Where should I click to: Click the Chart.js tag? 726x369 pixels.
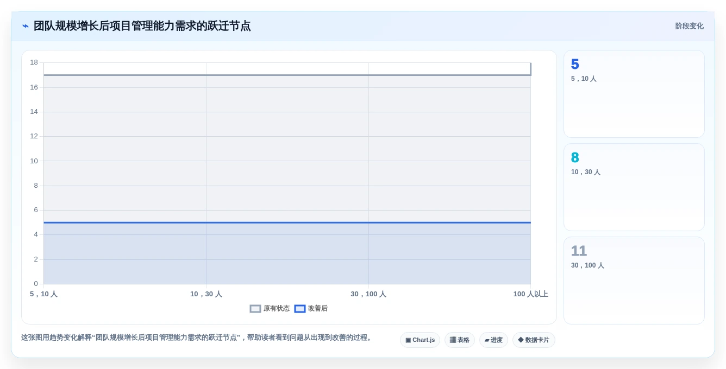(x=420, y=340)
